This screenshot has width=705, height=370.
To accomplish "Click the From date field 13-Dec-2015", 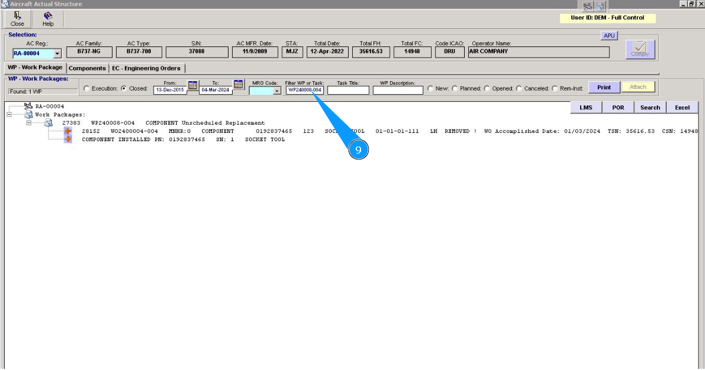I will coord(170,90).
